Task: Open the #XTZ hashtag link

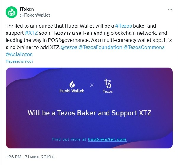Action: click(x=31, y=33)
